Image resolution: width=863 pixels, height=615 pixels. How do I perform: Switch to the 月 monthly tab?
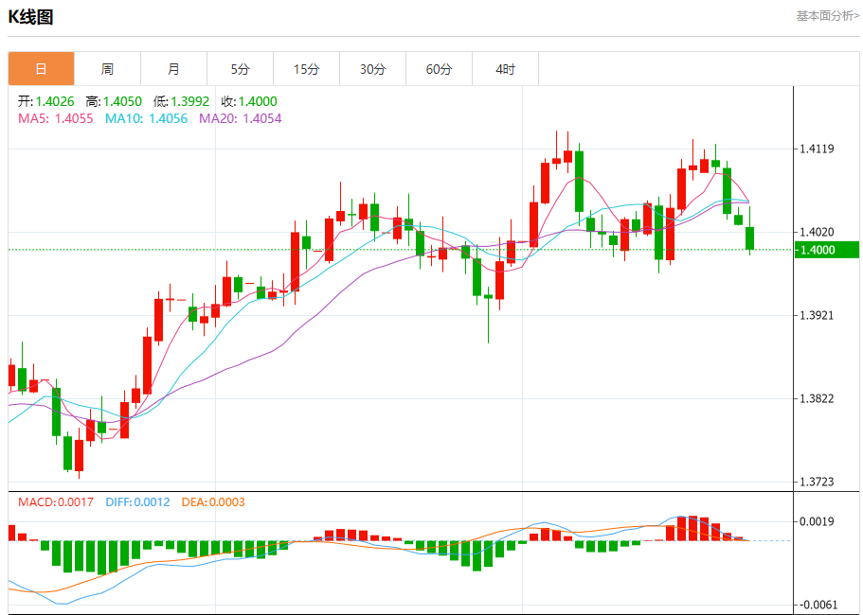pos(173,69)
